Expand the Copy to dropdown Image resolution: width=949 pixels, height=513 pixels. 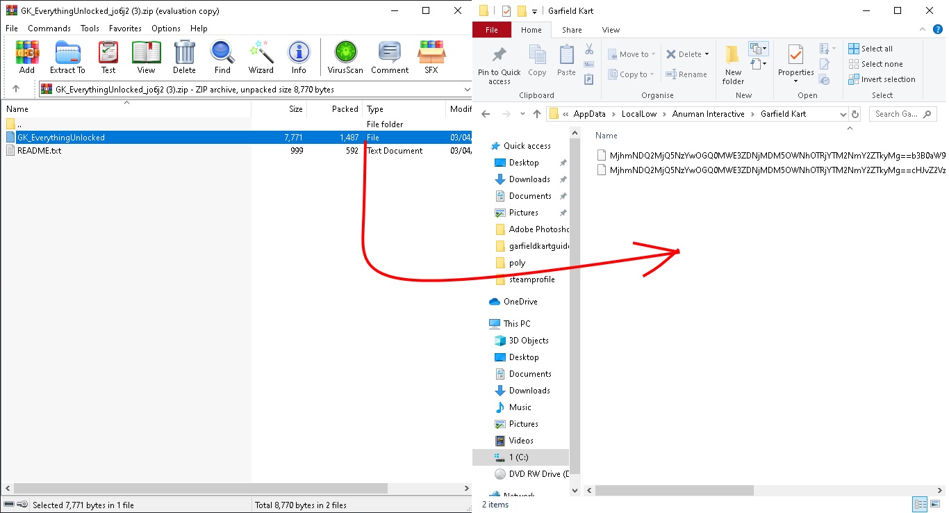tap(652, 74)
